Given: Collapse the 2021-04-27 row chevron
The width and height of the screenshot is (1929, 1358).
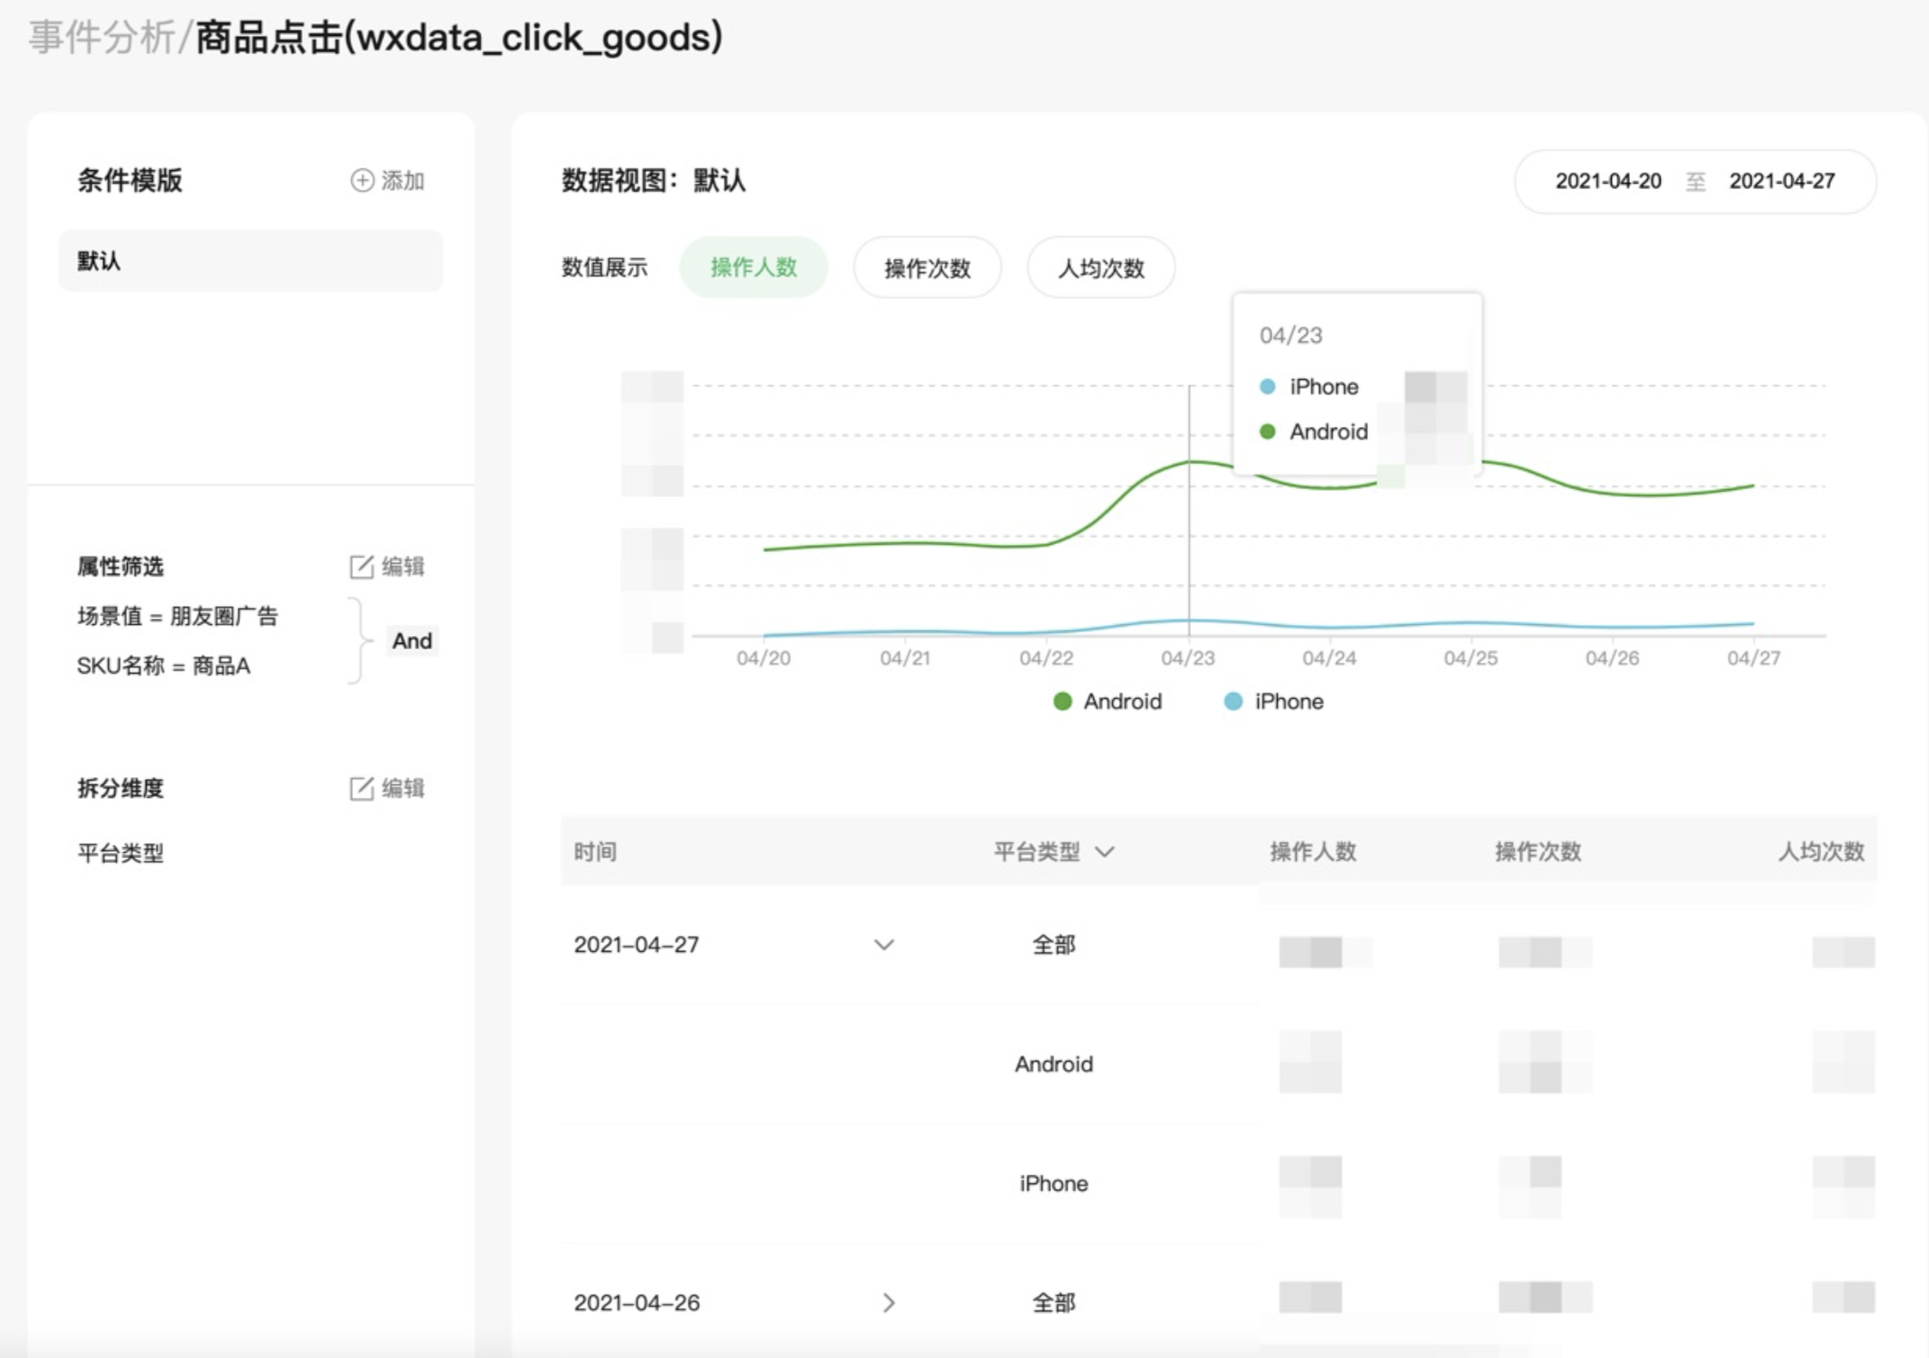Looking at the screenshot, I should (x=884, y=945).
